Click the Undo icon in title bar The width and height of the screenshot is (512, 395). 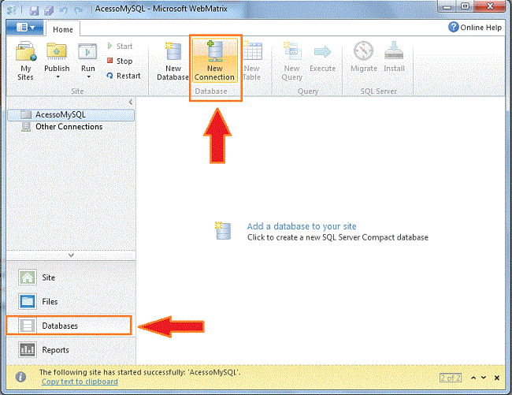(64, 10)
